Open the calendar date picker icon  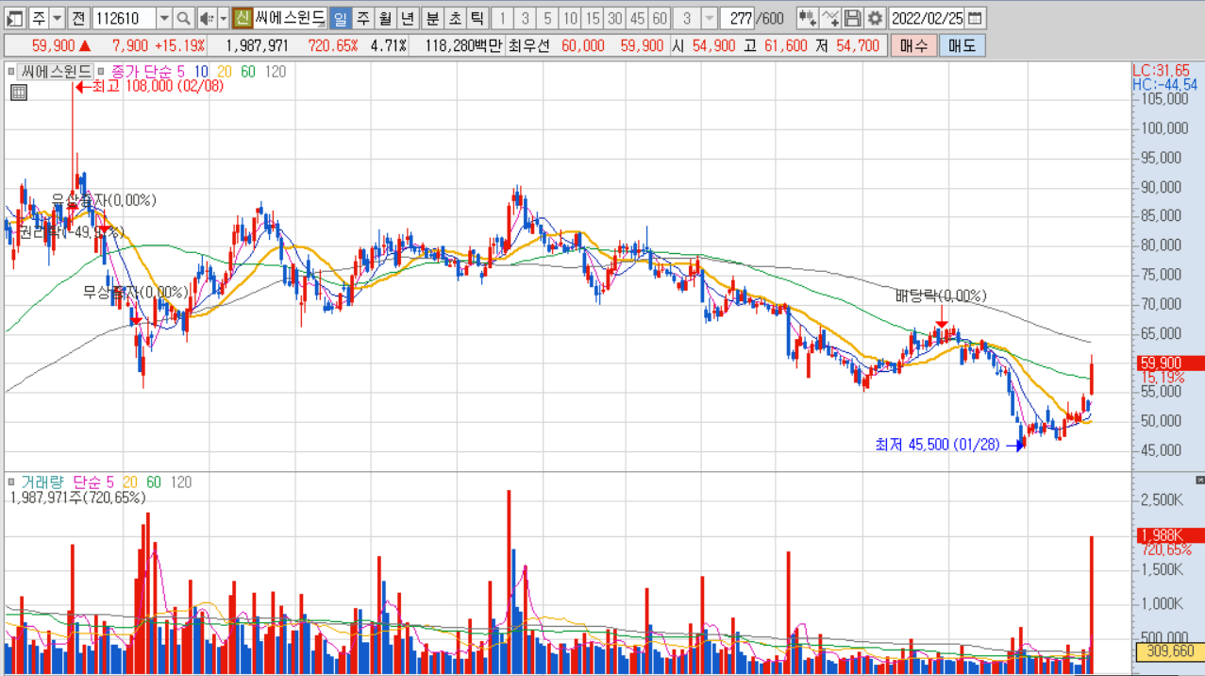[975, 18]
